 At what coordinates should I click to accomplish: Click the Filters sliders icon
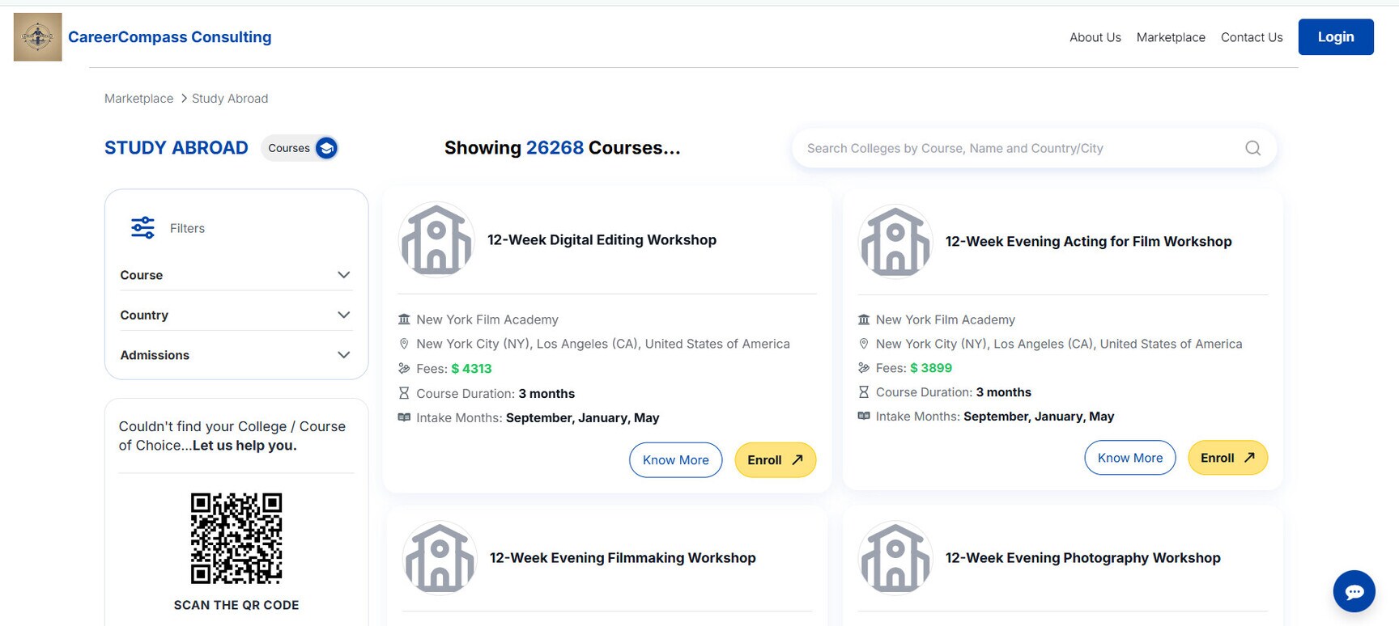tap(142, 227)
